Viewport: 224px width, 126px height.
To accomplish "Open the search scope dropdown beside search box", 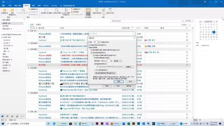I will point(189,21).
